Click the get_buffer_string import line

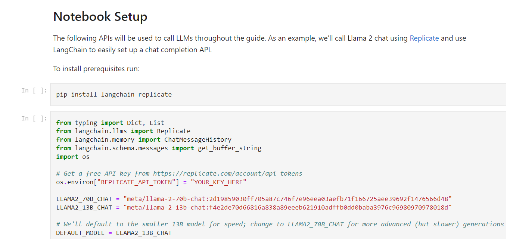[x=159, y=148]
